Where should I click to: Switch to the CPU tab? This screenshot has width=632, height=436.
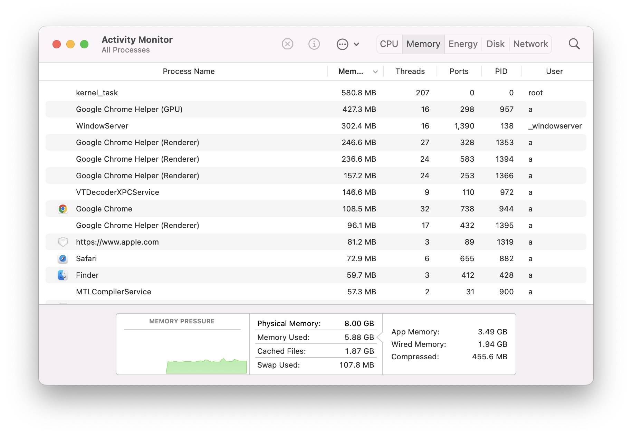point(389,44)
